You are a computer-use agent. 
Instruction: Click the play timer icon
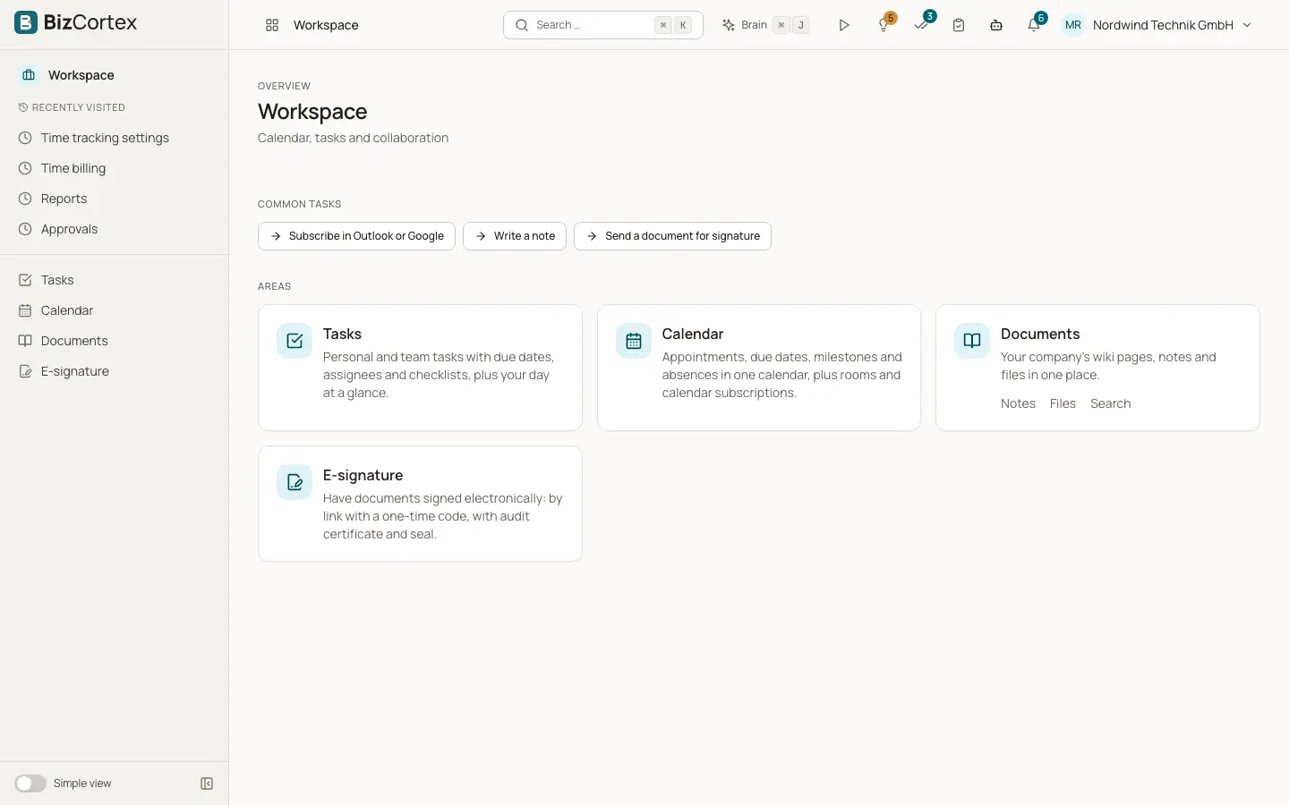(843, 25)
